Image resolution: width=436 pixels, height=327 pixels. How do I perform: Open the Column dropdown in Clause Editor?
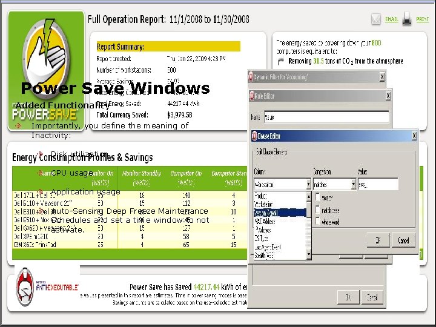282,184
